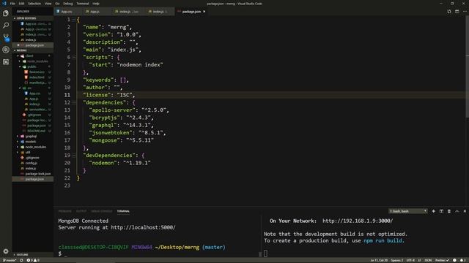
Task: Open the Help menu
Action: [x=96, y=4]
